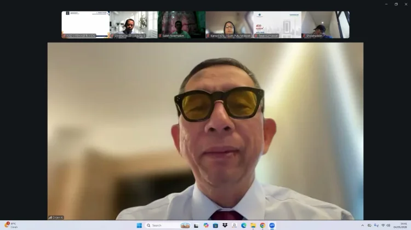Open the weather widget showing Cerah
This screenshot has width=411, height=230.
click(x=11, y=225)
